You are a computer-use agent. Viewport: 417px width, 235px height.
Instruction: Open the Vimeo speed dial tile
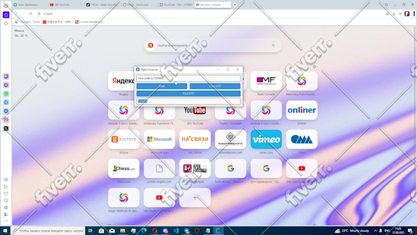click(x=266, y=139)
